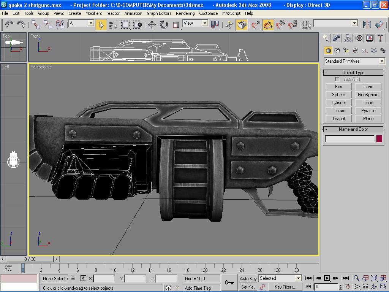Screen dimensions: 389x292
Task: Collapse the Object Type rollout
Action: [353, 73]
